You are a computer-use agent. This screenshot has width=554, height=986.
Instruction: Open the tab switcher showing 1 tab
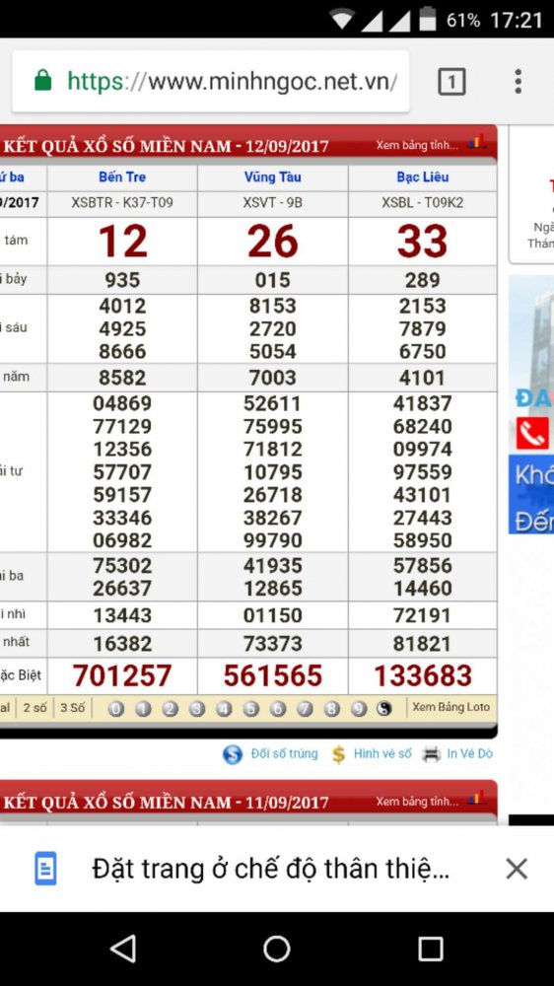(451, 82)
